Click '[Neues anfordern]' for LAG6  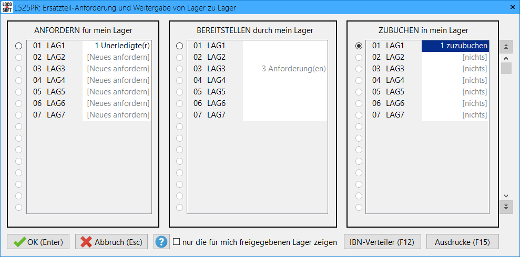(x=118, y=103)
